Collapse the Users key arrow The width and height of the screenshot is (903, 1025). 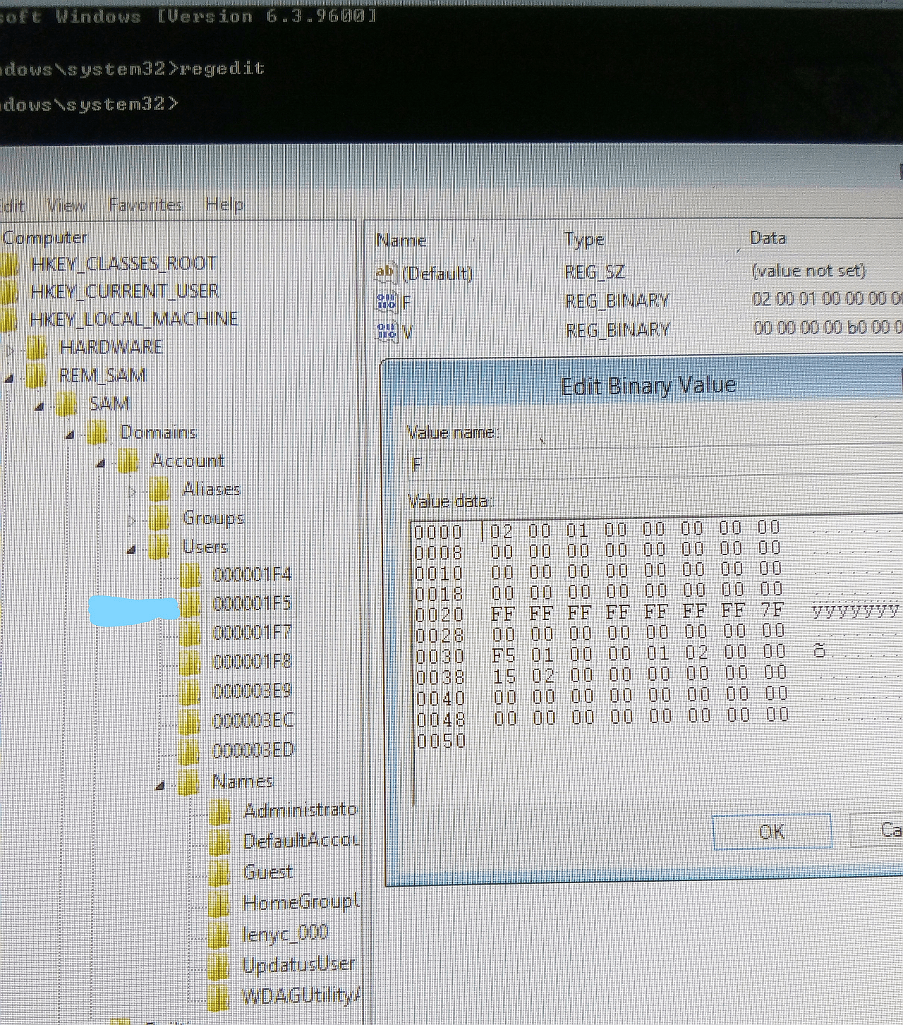tap(131, 550)
